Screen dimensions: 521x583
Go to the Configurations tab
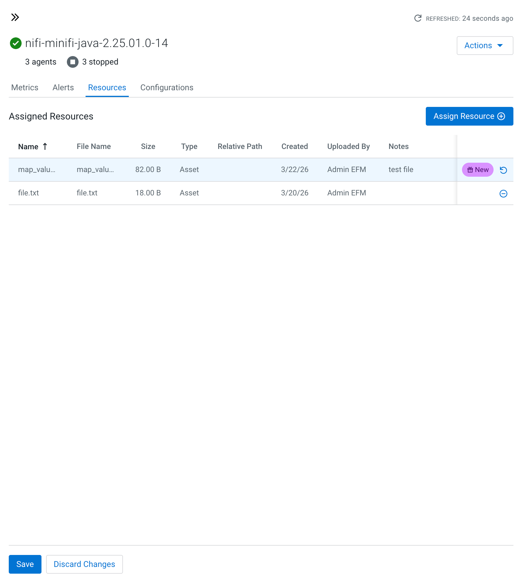(x=167, y=88)
